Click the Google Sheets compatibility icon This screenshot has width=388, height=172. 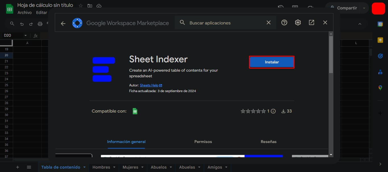pos(135,111)
